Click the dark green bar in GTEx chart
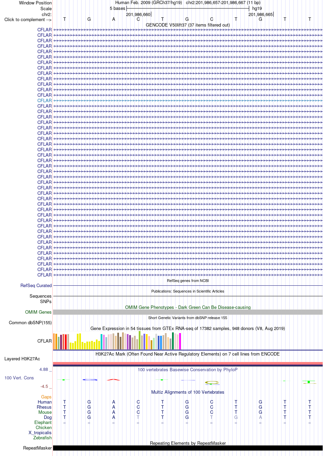This screenshot has width=323, height=456. pos(173,341)
